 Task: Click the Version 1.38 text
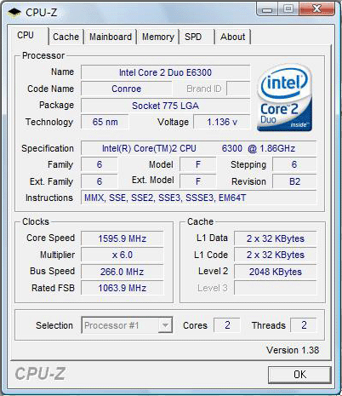(293, 350)
